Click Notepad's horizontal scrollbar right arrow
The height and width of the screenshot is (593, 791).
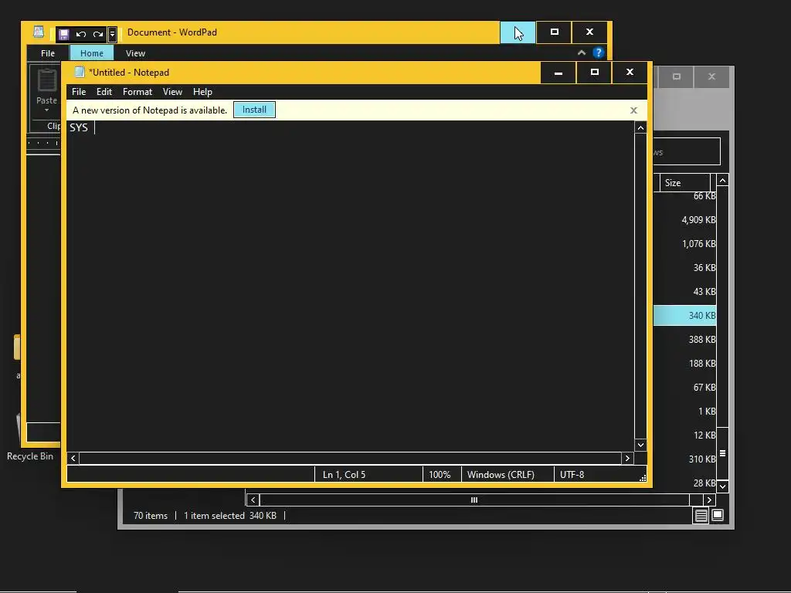tap(627, 458)
